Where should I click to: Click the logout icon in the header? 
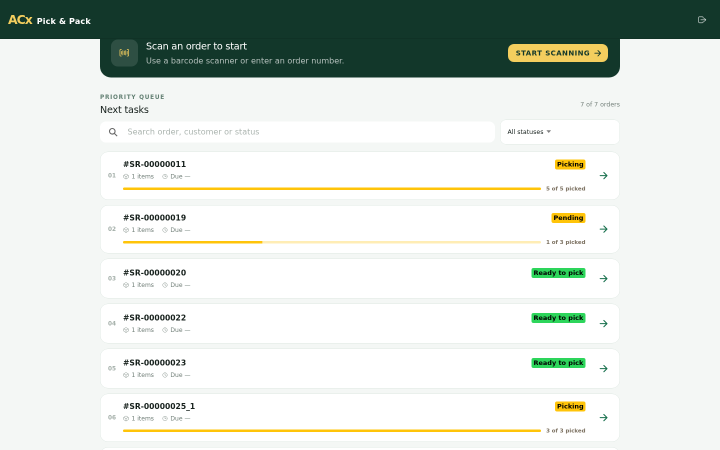tap(702, 20)
